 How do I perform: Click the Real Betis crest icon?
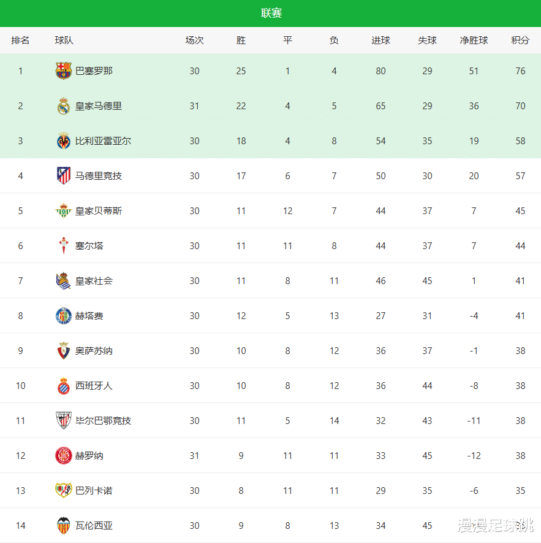[64, 211]
